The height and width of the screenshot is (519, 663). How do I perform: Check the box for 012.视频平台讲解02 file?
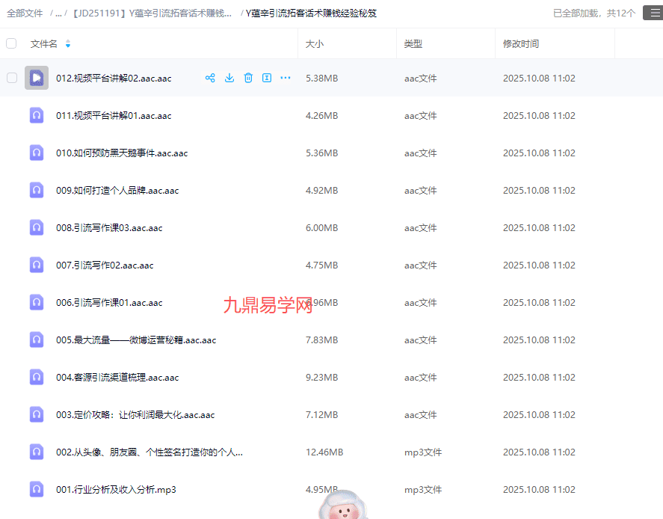[x=12, y=78]
